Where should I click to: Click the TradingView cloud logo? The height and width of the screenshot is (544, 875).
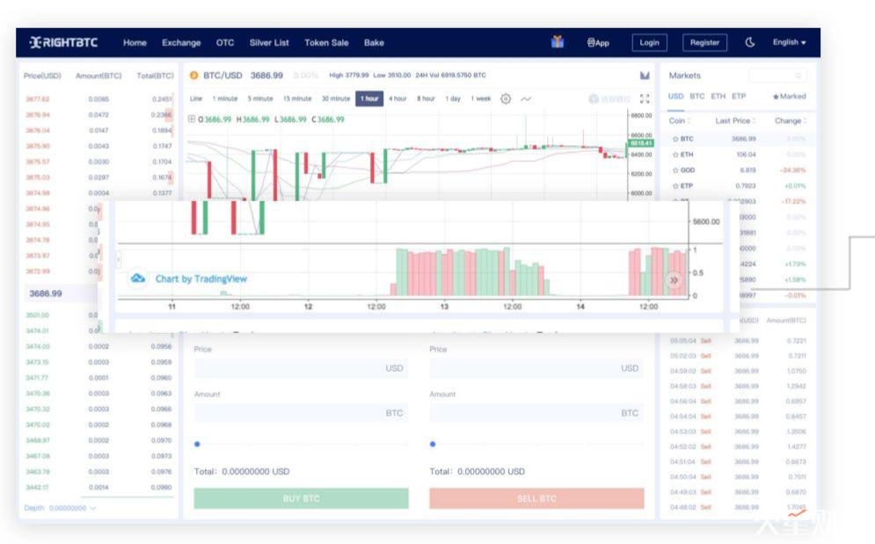coord(138,278)
